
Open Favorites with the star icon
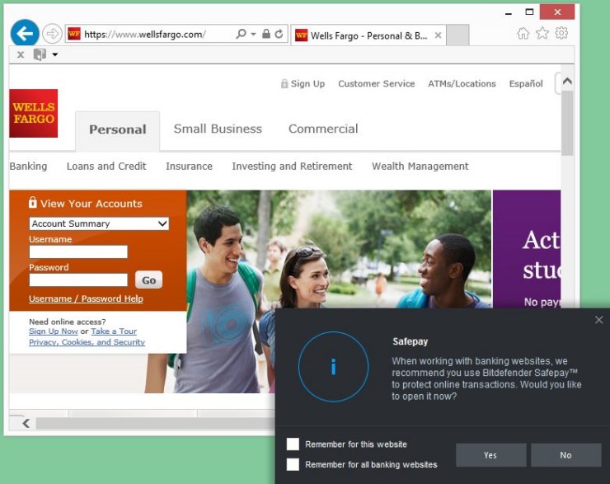point(542,34)
